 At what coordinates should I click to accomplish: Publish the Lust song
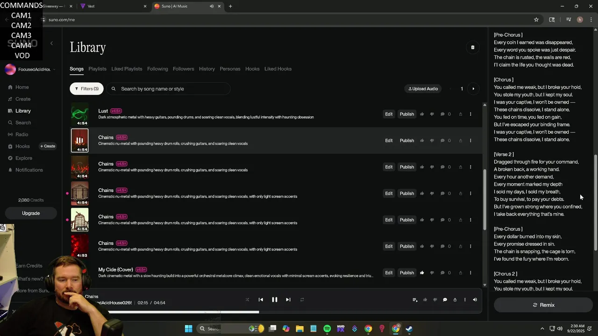point(407,114)
